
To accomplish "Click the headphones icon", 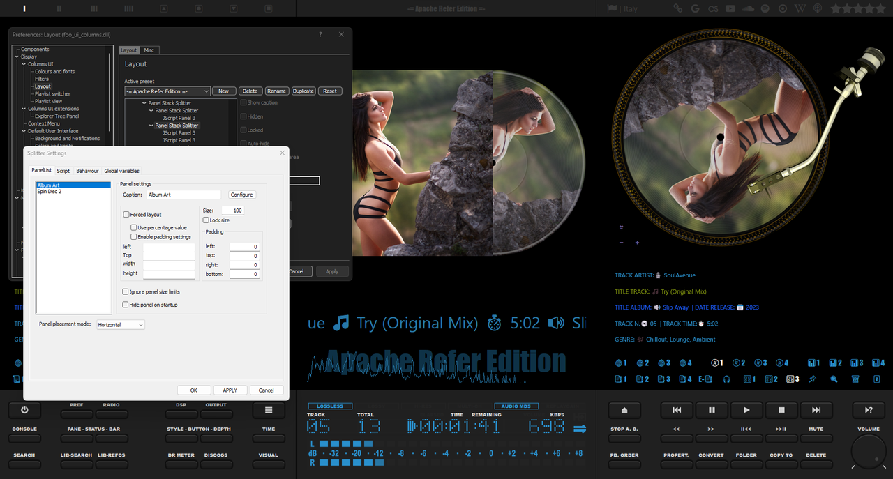I will [726, 379].
